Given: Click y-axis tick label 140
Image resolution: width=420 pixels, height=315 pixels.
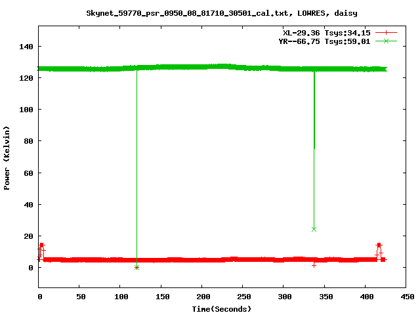Looking at the screenshot, I should point(26,47).
